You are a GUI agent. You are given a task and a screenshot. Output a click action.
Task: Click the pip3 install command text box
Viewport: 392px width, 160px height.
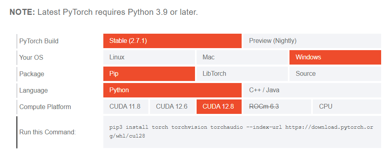(x=242, y=132)
